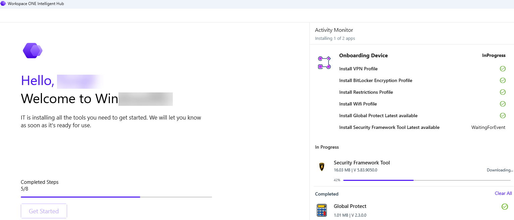Image resolution: width=514 pixels, height=220 pixels.
Task: Click the '16.03 MB | V 5.83.9050.0' version text
Action: click(355, 170)
